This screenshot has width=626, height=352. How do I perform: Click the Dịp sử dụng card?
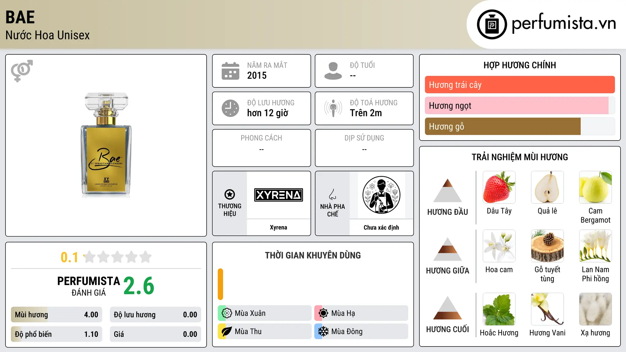pyautogui.click(x=364, y=148)
